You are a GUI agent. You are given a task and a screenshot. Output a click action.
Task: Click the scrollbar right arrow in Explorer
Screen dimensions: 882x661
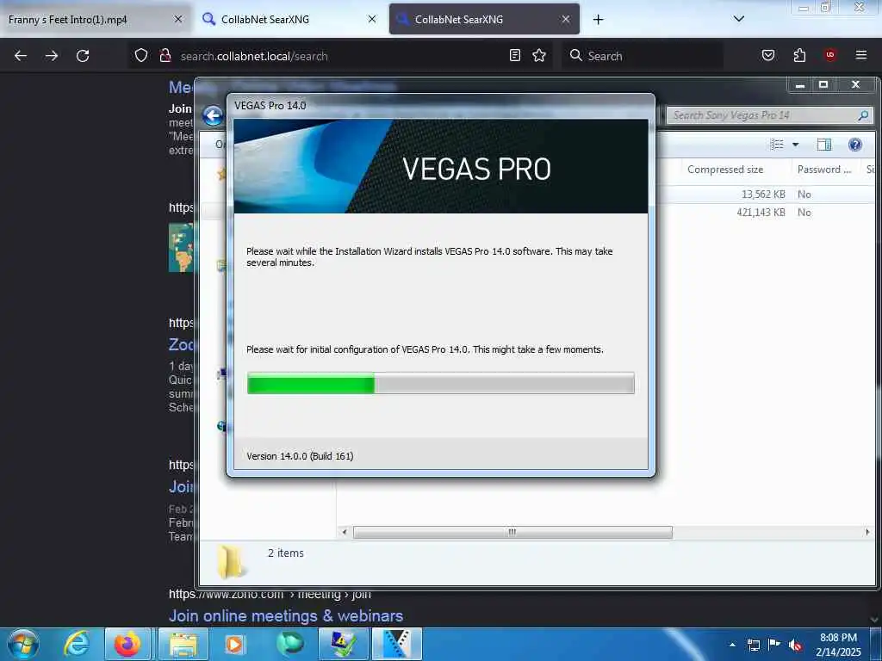866,532
